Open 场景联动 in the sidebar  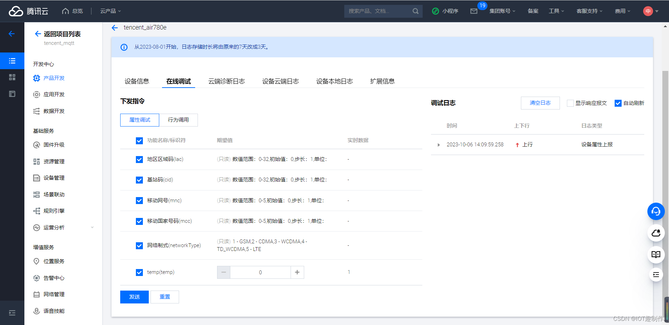49,195
